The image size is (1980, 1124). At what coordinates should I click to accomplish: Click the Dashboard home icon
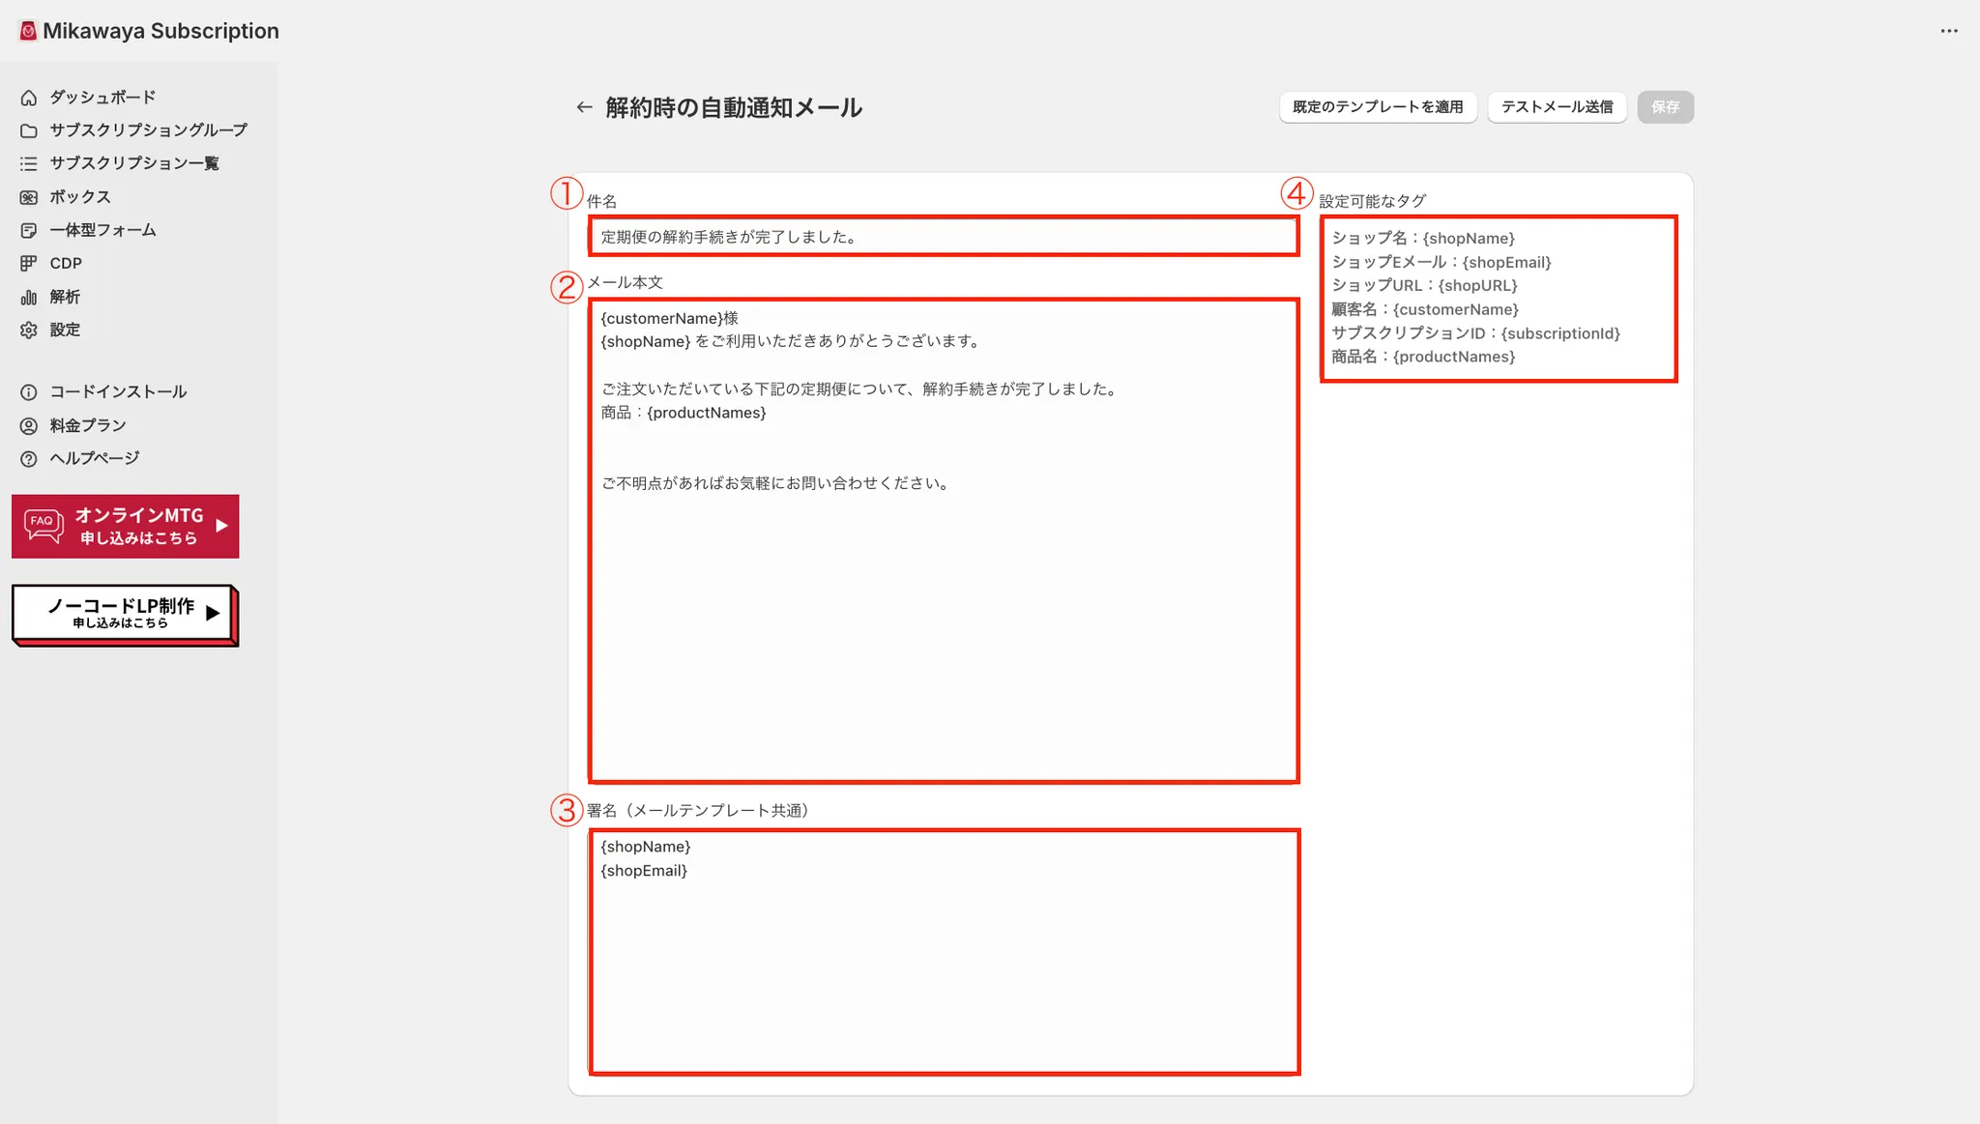[29, 98]
